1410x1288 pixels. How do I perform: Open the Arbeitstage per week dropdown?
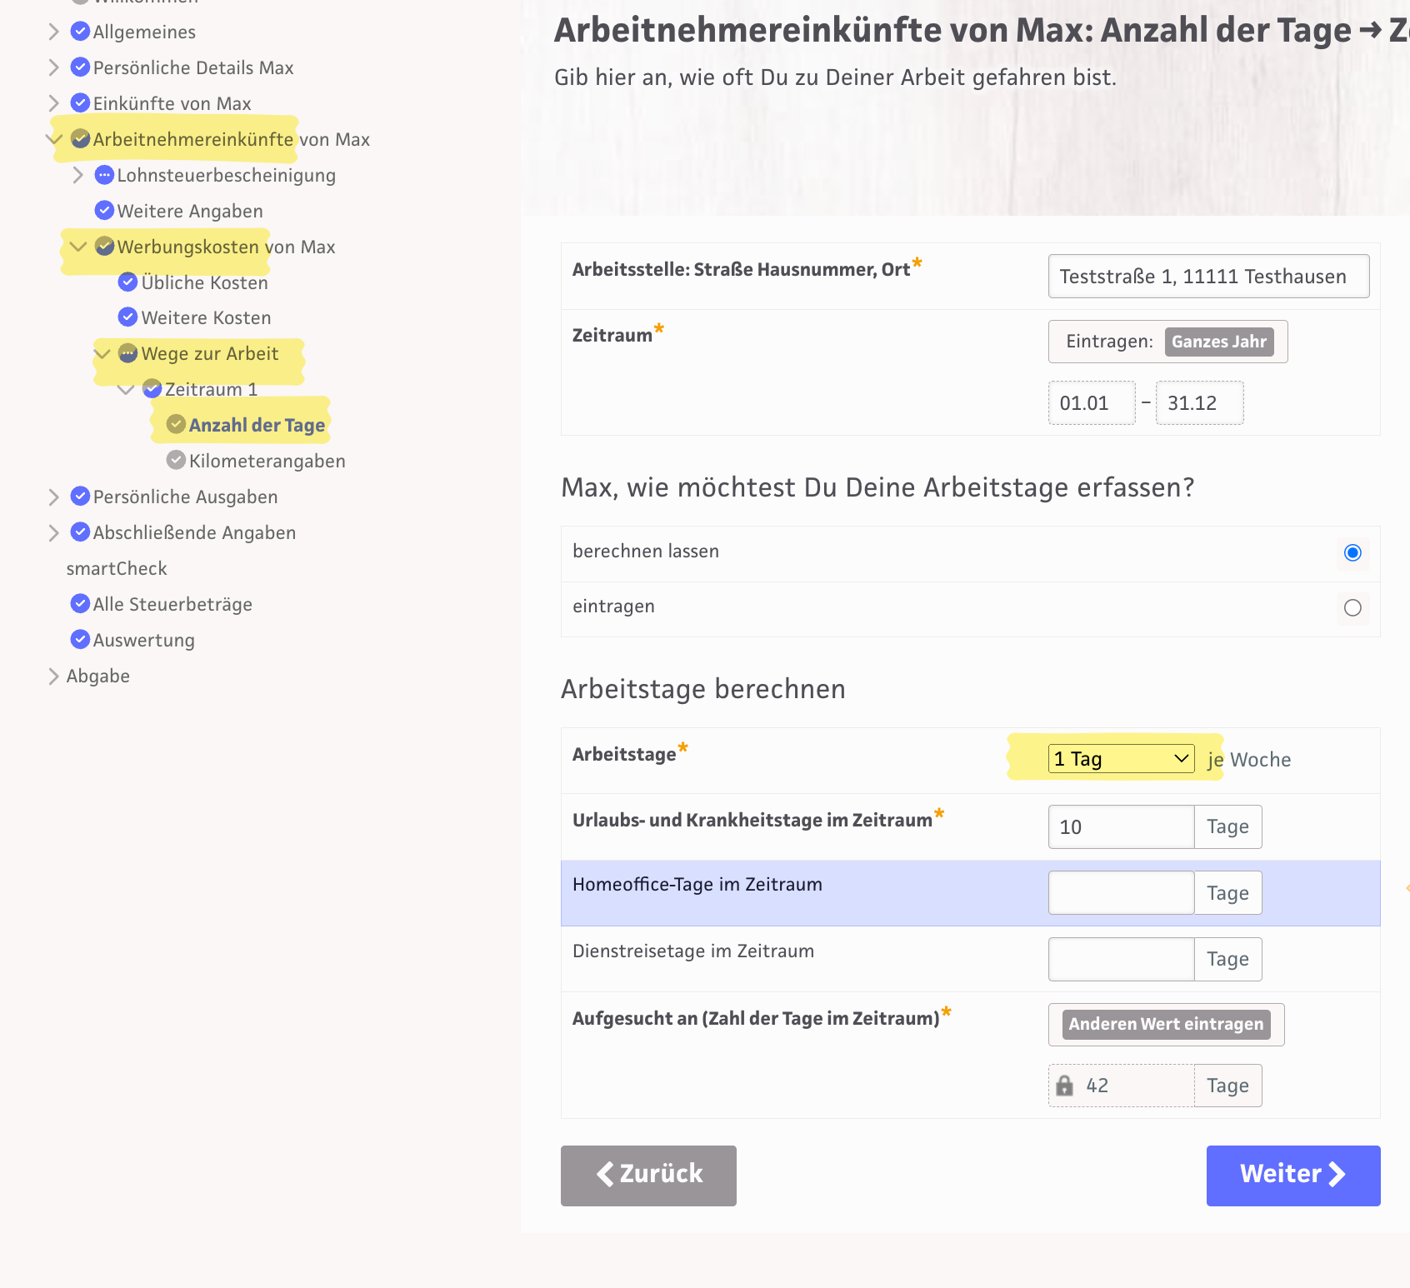(1120, 758)
